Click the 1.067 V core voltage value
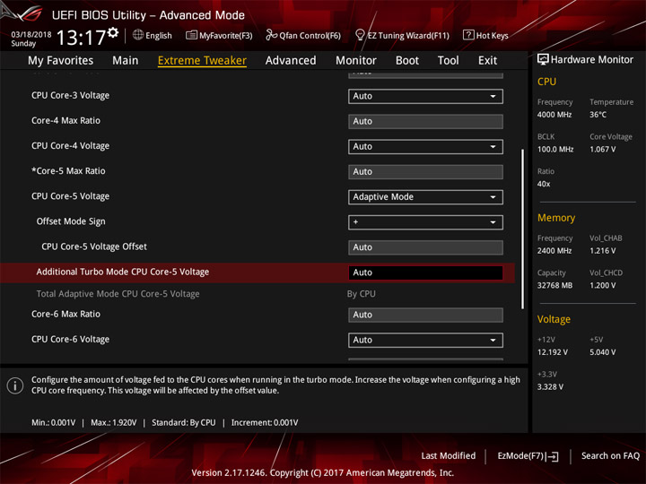646x484 pixels. (x=602, y=150)
